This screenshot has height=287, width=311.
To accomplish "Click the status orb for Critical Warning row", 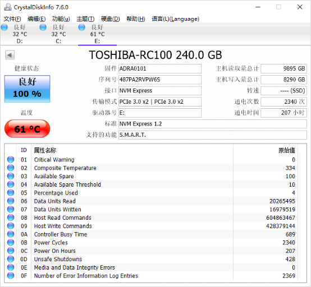I will click(11, 159).
